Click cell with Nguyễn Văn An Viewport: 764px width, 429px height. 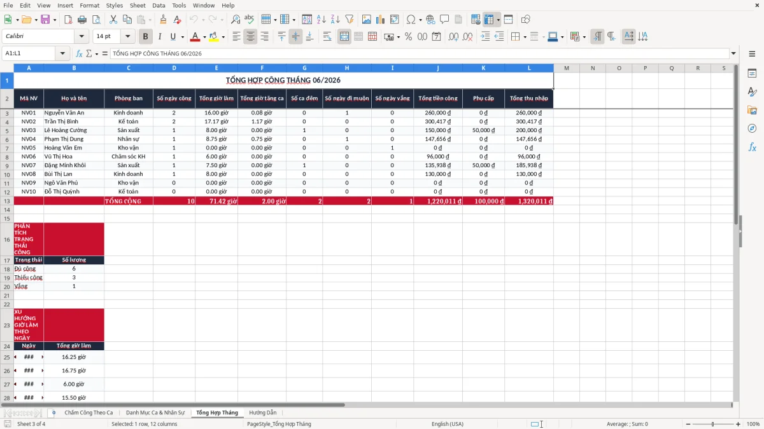click(74, 112)
